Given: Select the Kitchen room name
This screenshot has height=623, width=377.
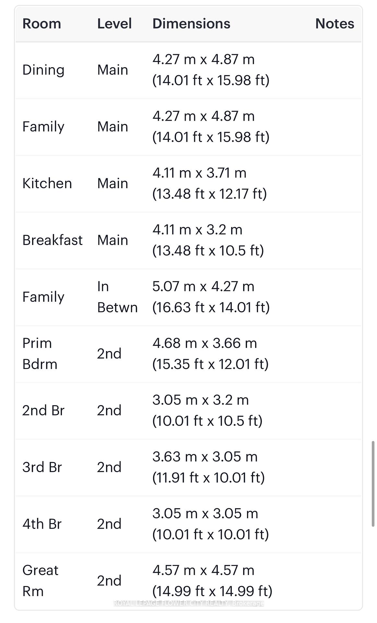Looking at the screenshot, I should tap(47, 184).
